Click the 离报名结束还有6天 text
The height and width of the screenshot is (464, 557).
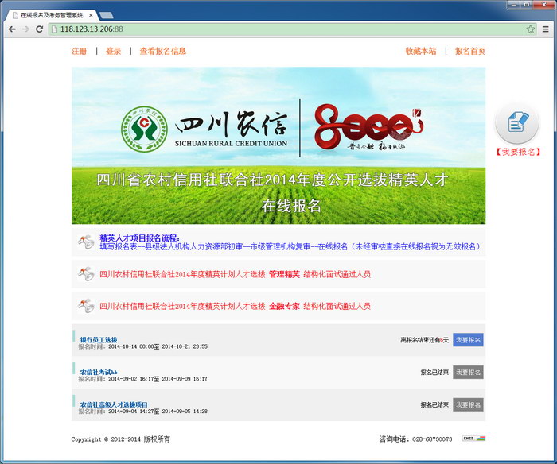(x=424, y=340)
